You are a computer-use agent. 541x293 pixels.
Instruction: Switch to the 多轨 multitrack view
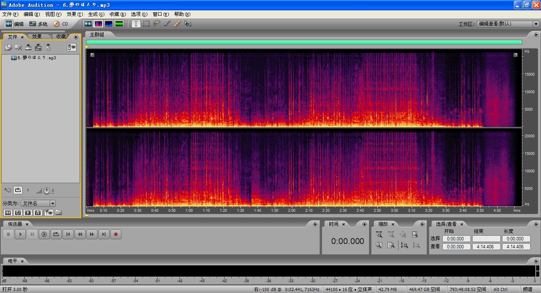tap(38, 24)
